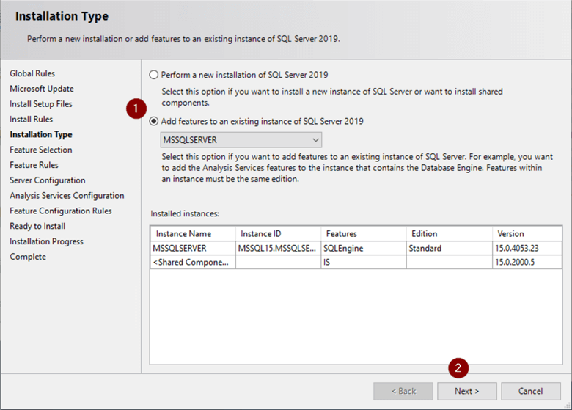Open Feature Selection step in sidebar
Image resolution: width=572 pixels, height=410 pixels.
point(41,150)
